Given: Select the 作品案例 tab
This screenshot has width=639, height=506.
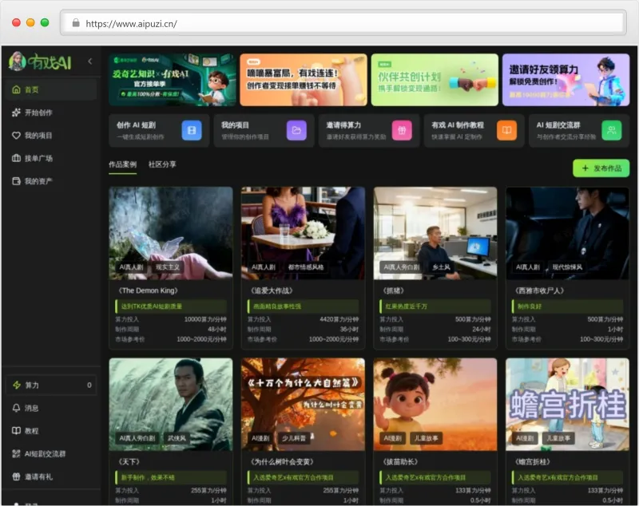Looking at the screenshot, I should coord(122,164).
